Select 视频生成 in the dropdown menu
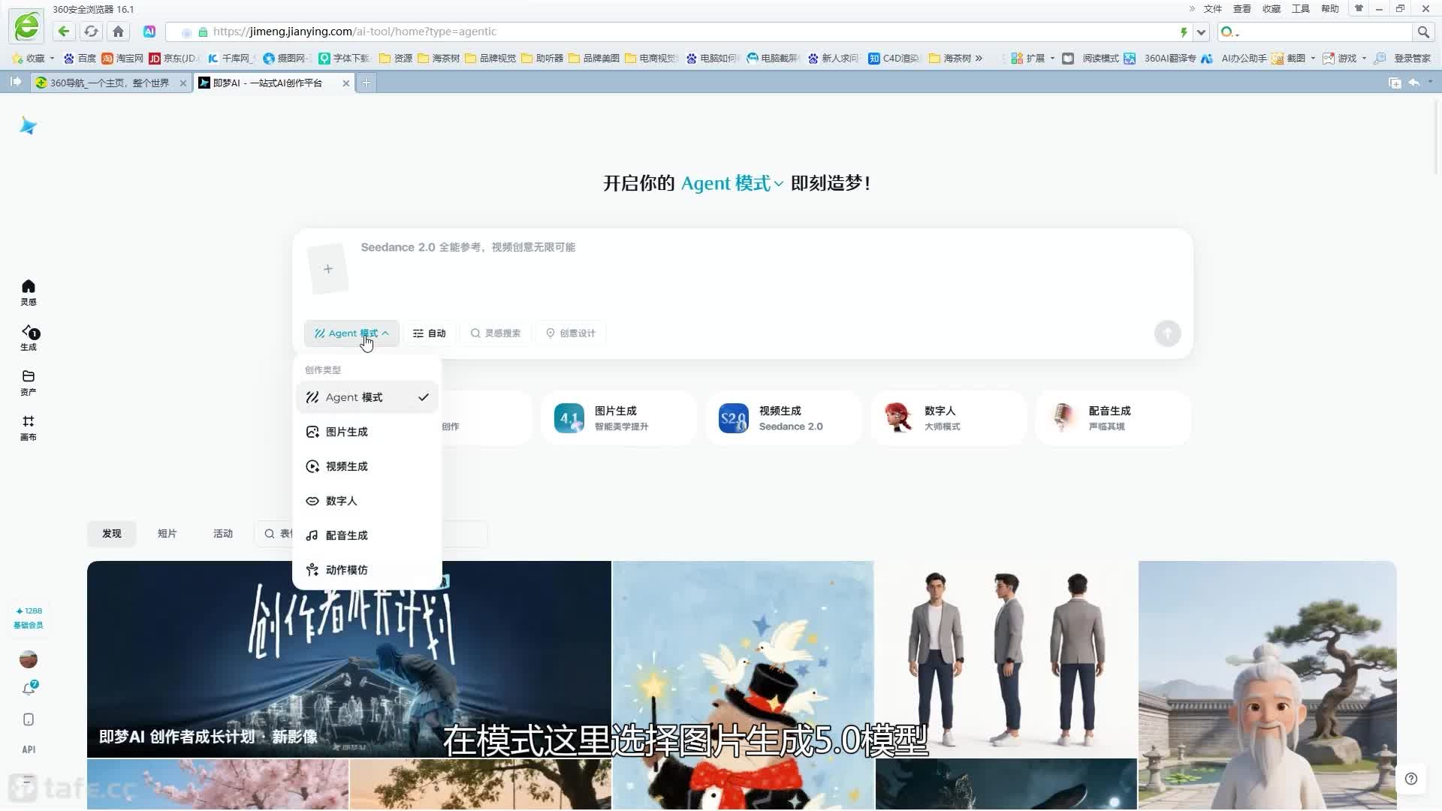The width and height of the screenshot is (1442, 811). point(367,466)
